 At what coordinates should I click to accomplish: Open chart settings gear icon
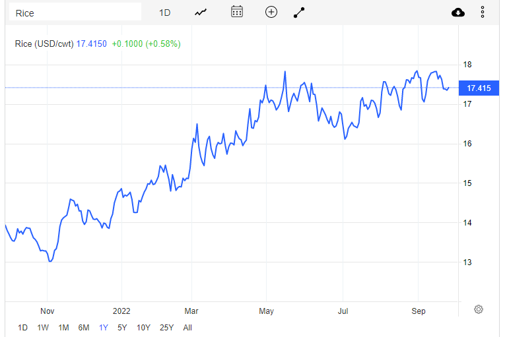(479, 309)
